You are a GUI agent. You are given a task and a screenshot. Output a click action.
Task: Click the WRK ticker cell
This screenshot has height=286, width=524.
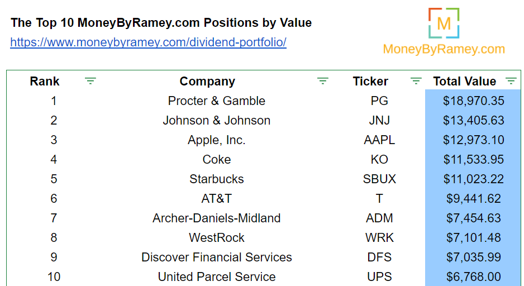pos(379,238)
